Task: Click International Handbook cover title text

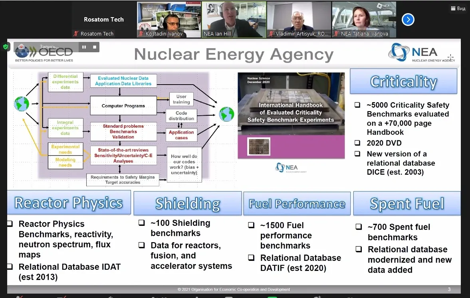Action: (x=290, y=112)
